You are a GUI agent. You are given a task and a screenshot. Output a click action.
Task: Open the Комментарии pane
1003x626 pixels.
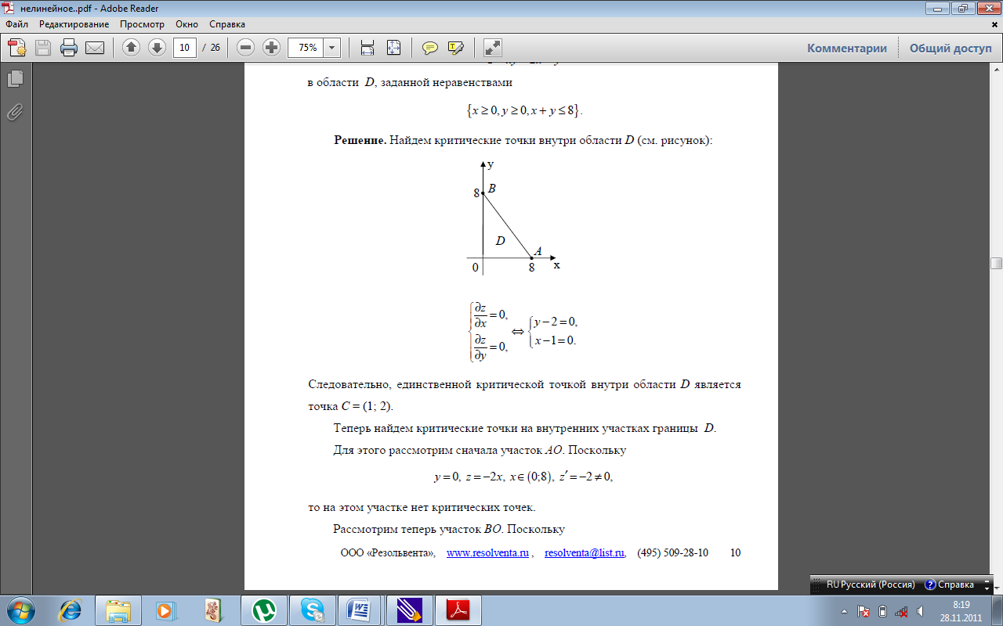(847, 48)
